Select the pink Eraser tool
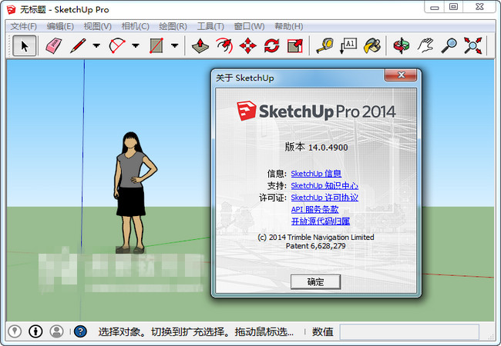Image resolution: width=501 pixels, height=346 pixels. click(53, 46)
